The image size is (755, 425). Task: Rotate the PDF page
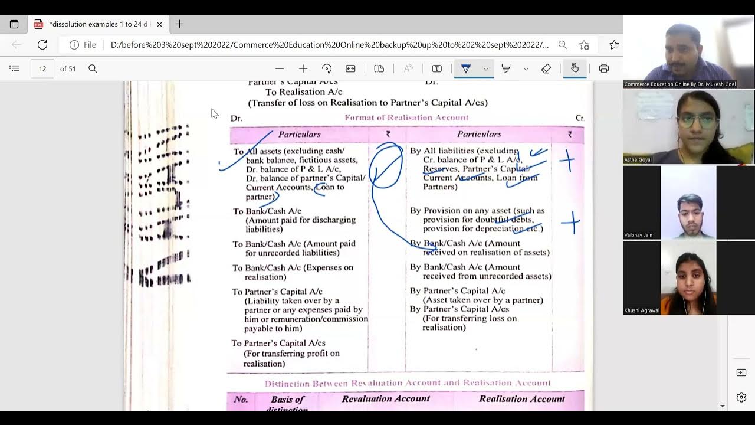click(x=327, y=68)
